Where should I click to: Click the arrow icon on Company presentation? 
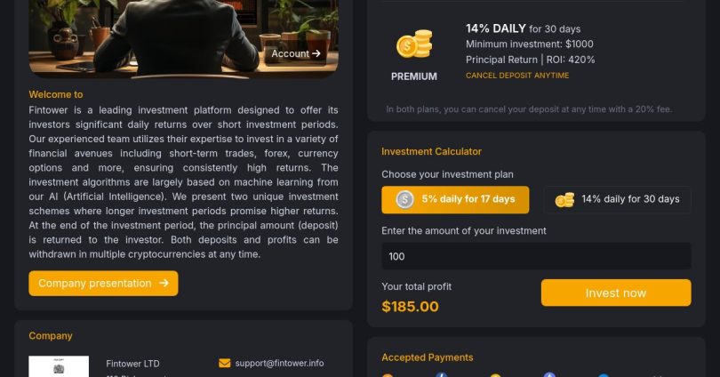pos(164,284)
